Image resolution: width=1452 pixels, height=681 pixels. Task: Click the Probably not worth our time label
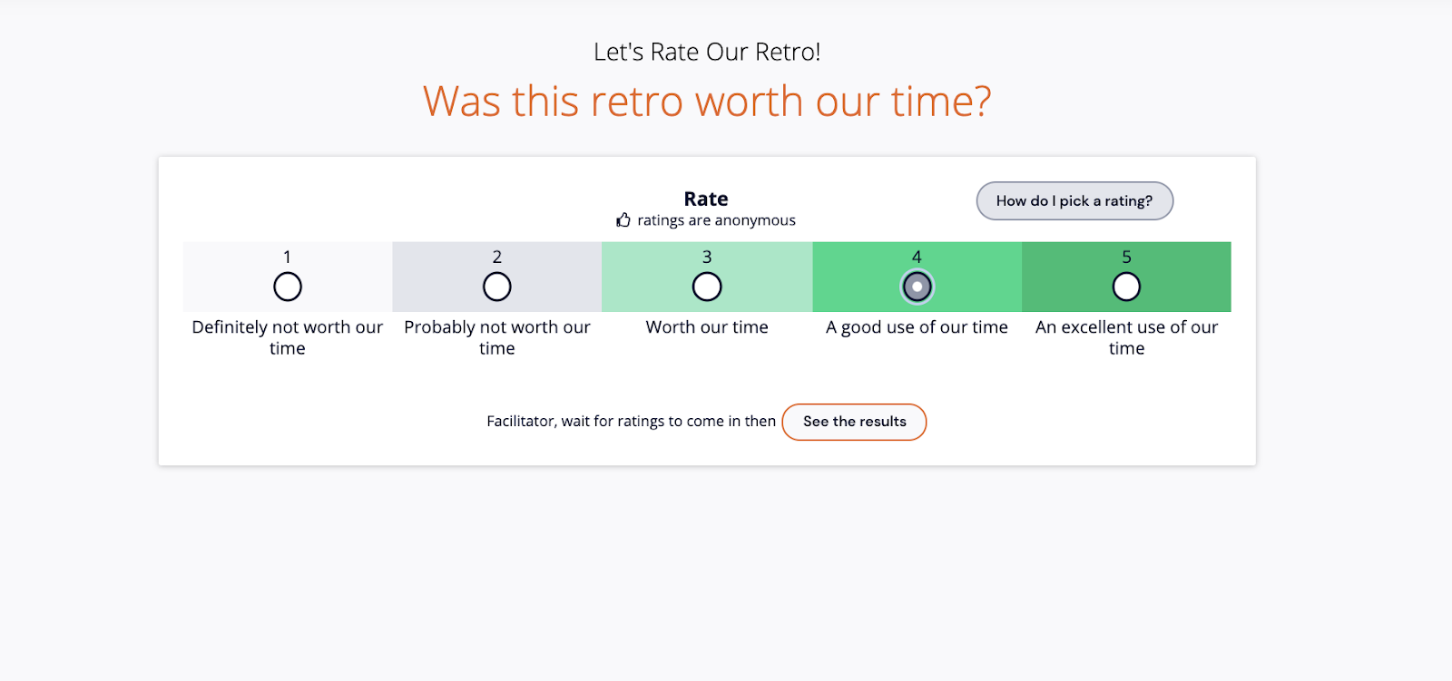496,337
